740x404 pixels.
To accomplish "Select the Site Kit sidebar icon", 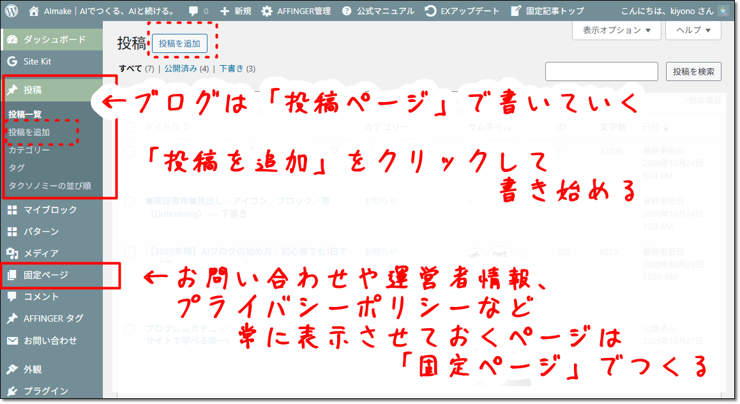I will (x=13, y=62).
